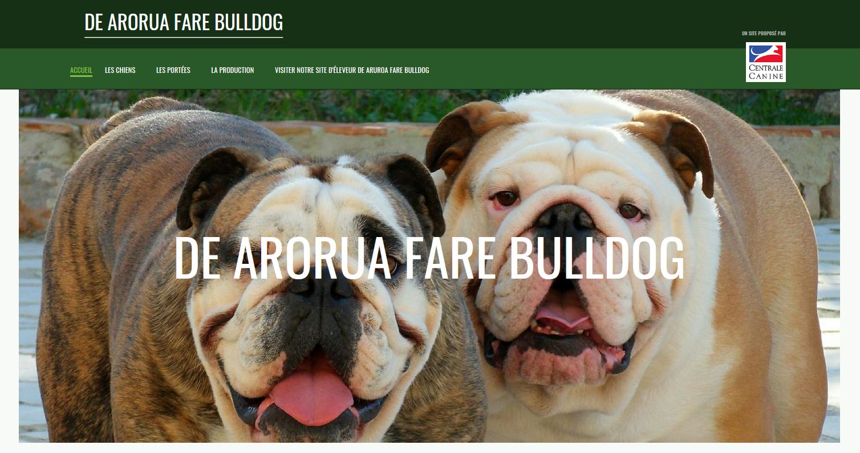The height and width of the screenshot is (453, 860).
Task: Click the large white hero title text
Action: [x=429, y=258]
